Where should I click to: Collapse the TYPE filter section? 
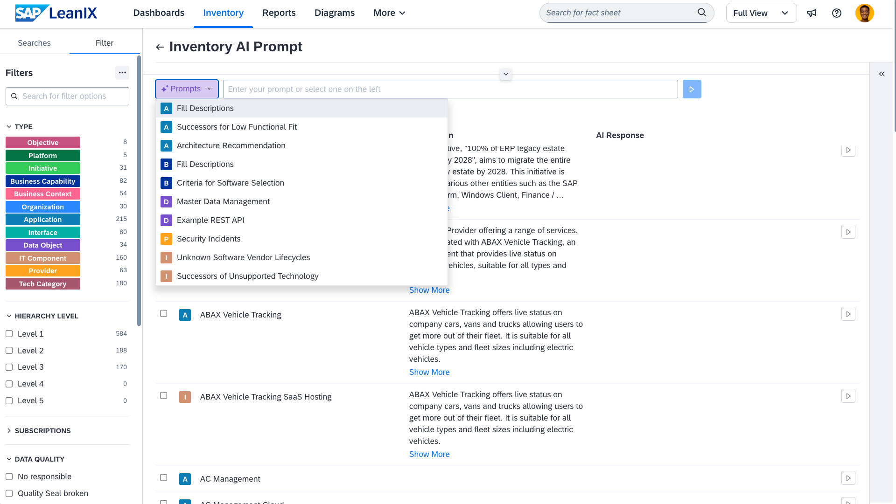(x=19, y=127)
